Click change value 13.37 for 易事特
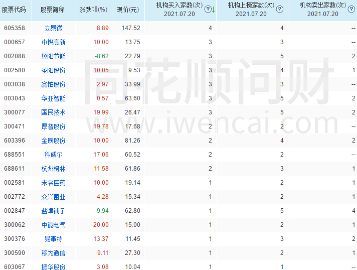357x270 pixels. click(101, 239)
